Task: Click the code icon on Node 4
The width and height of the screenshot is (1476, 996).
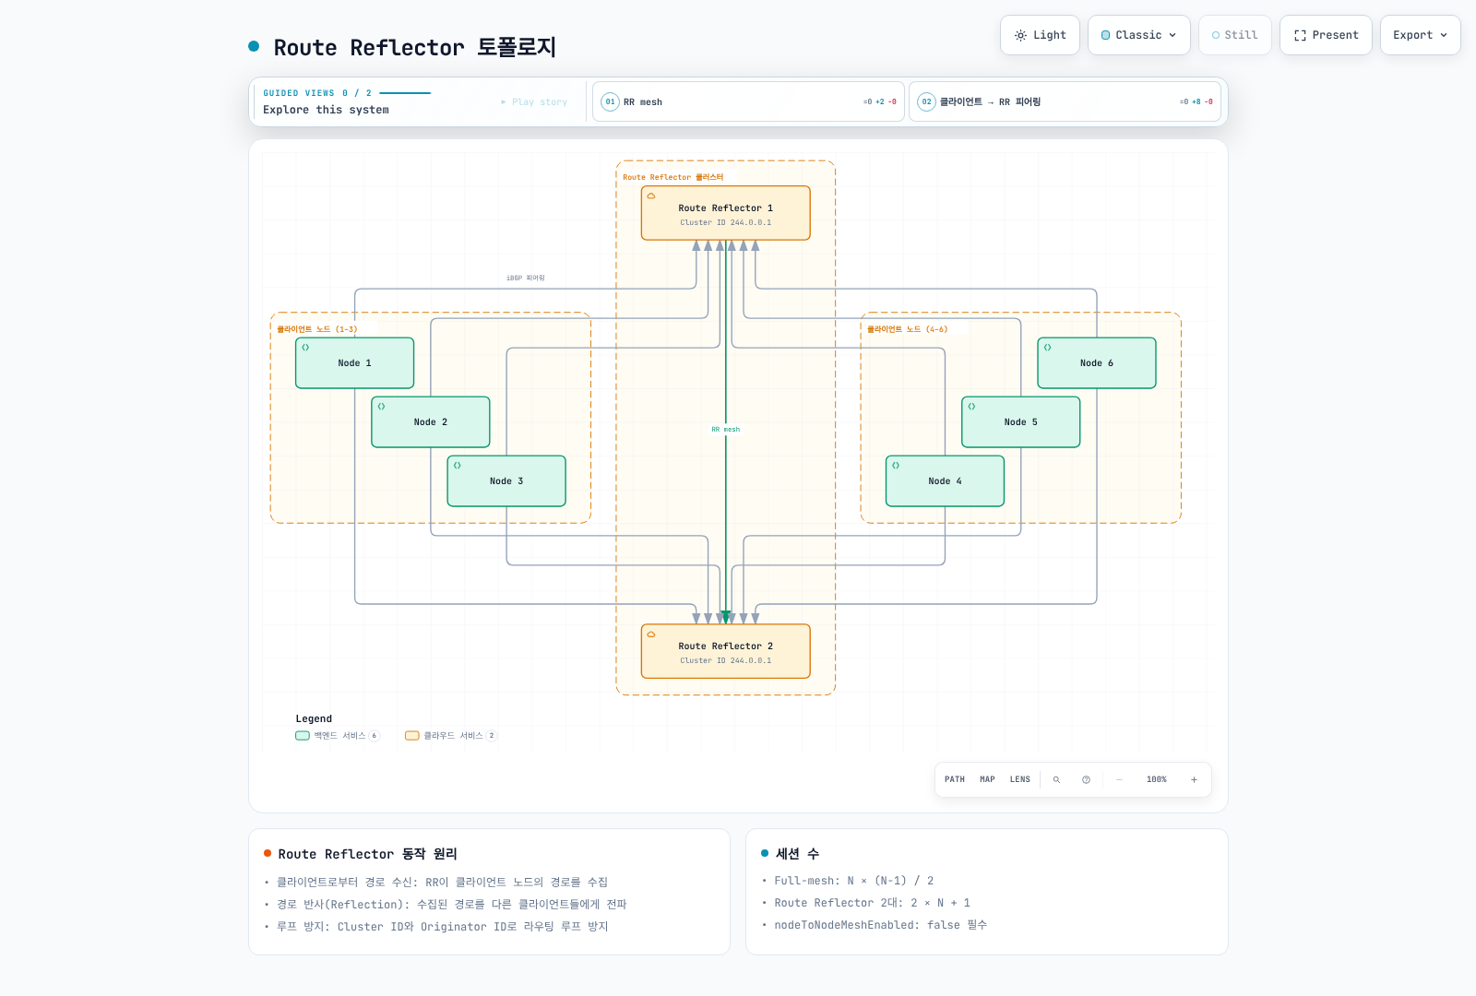Action: tap(896, 466)
